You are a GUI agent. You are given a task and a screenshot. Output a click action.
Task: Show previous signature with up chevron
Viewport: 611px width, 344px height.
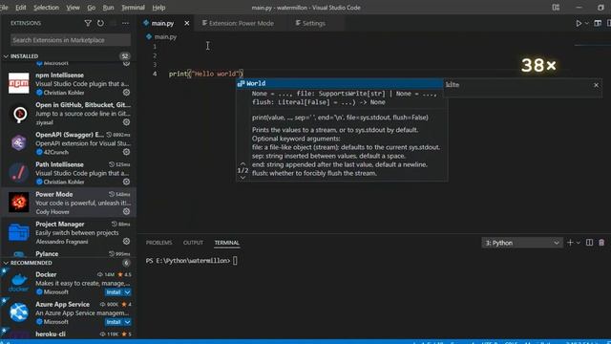pos(242,163)
